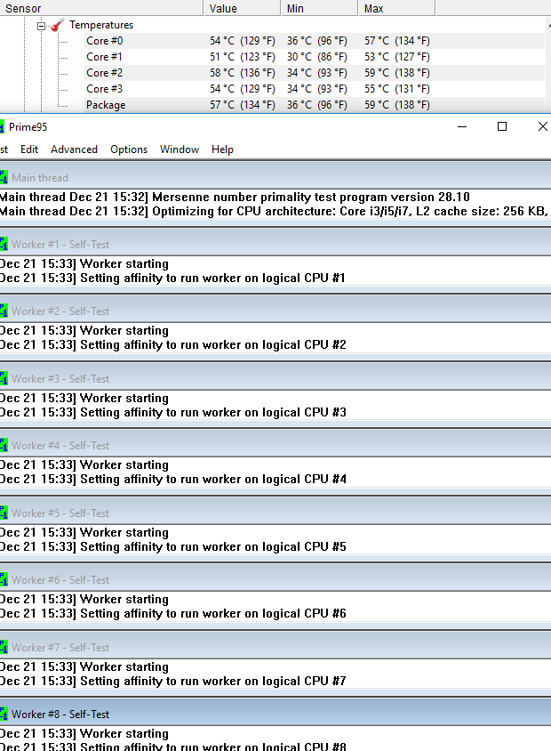Viewport: 551px width, 751px height.
Task: Click the Sensor column header
Action: (101, 8)
